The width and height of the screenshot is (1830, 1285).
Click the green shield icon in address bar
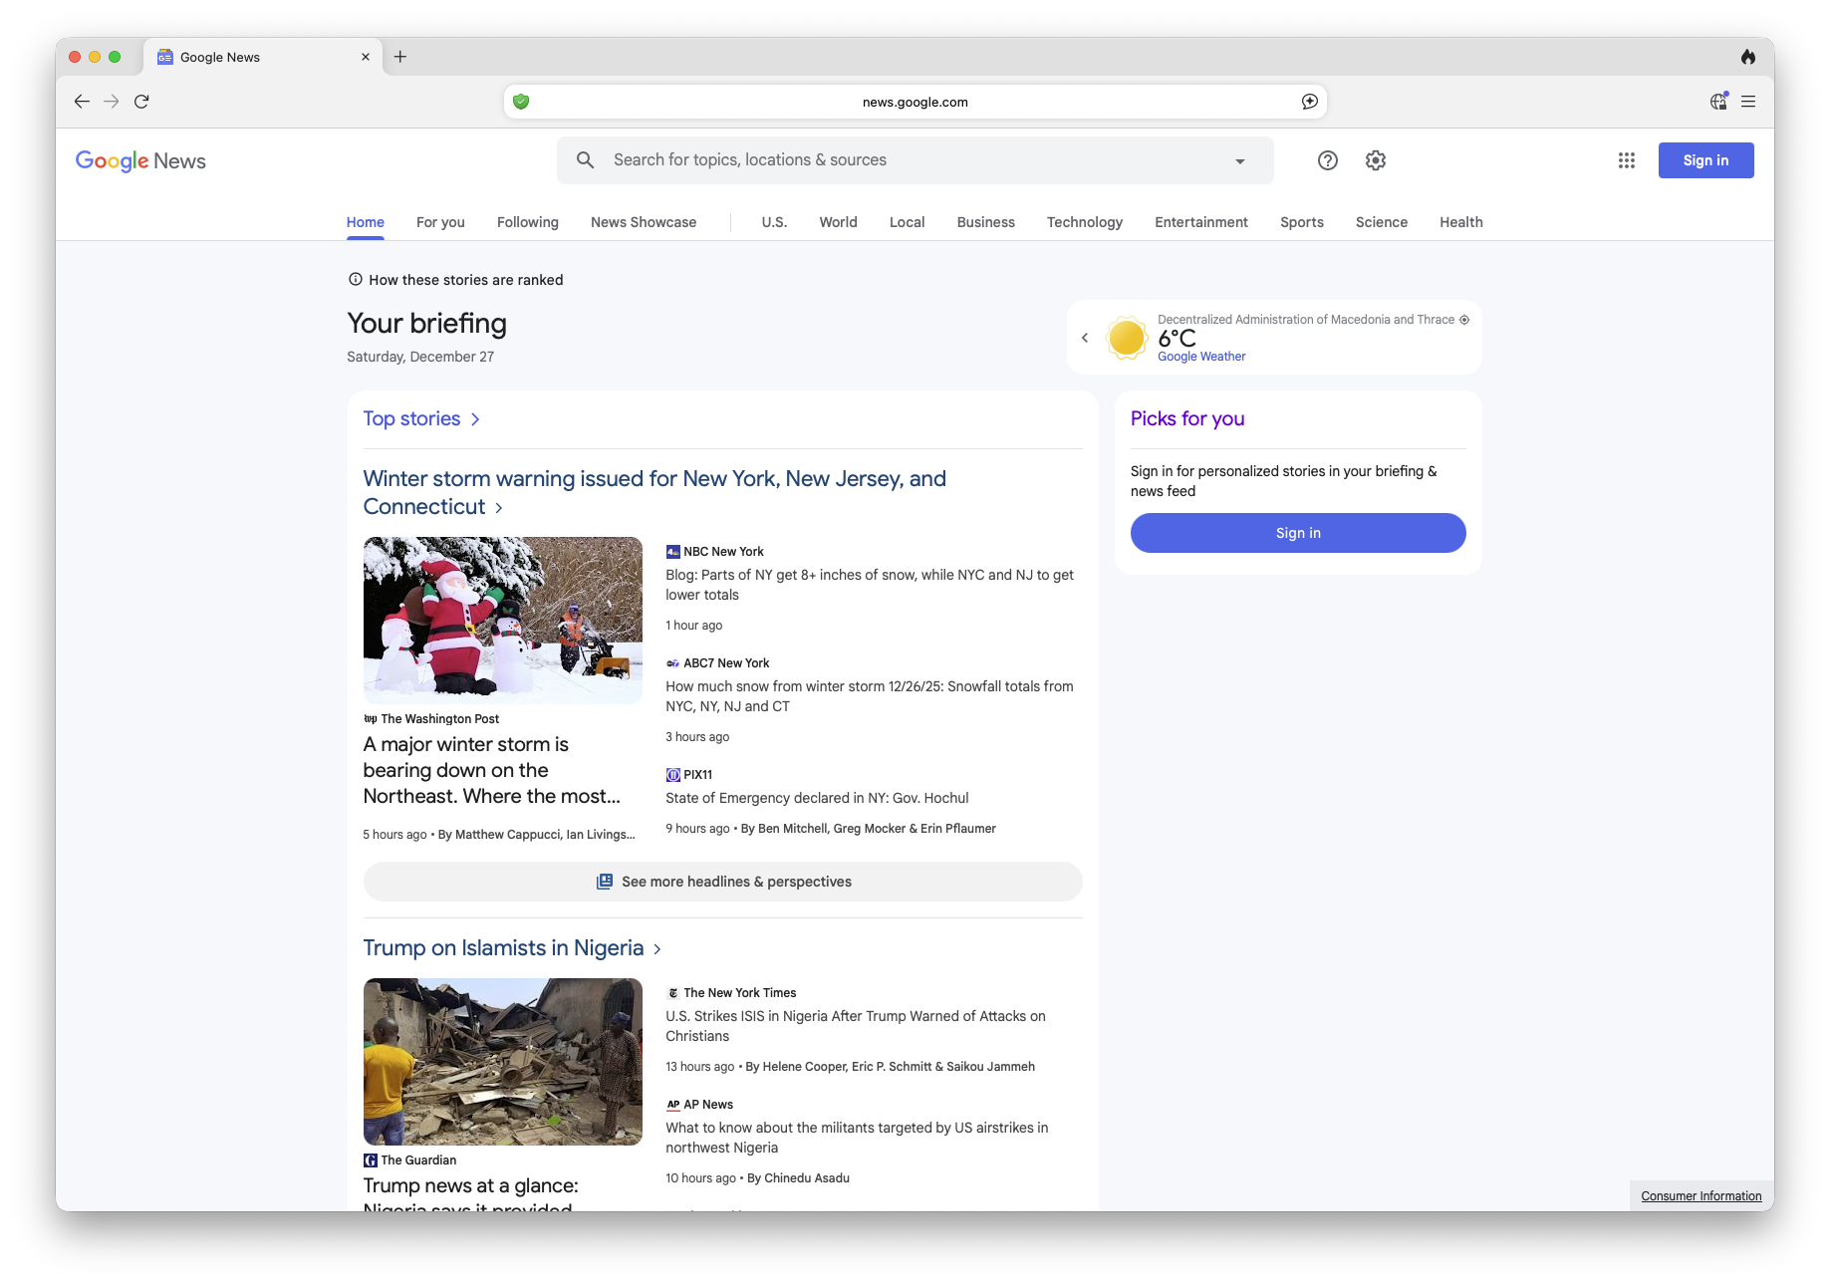pos(521,102)
